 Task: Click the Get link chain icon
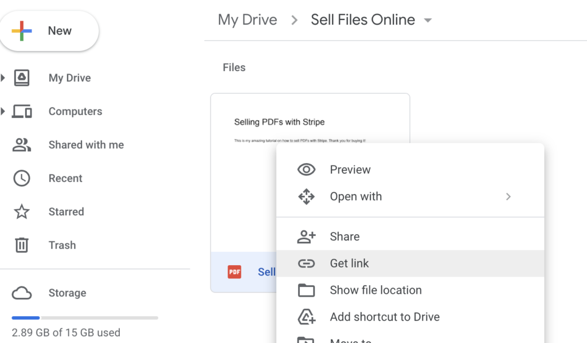(306, 263)
